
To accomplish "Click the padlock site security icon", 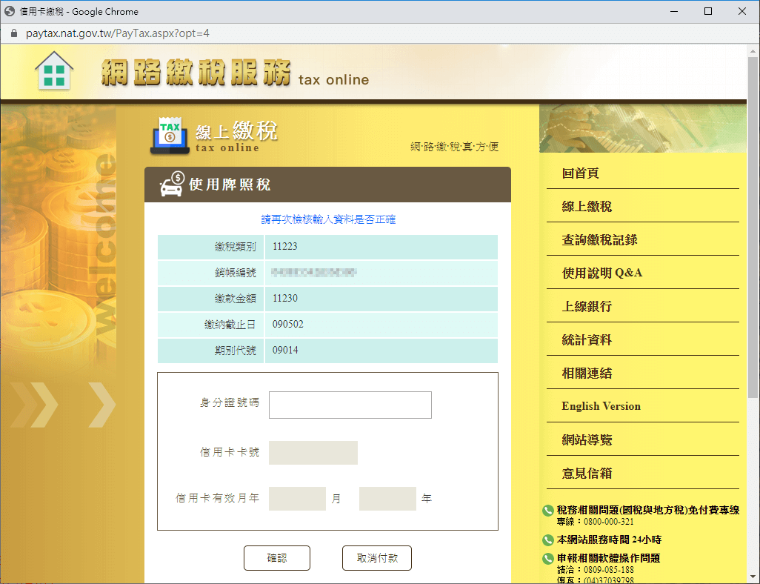I will [14, 33].
